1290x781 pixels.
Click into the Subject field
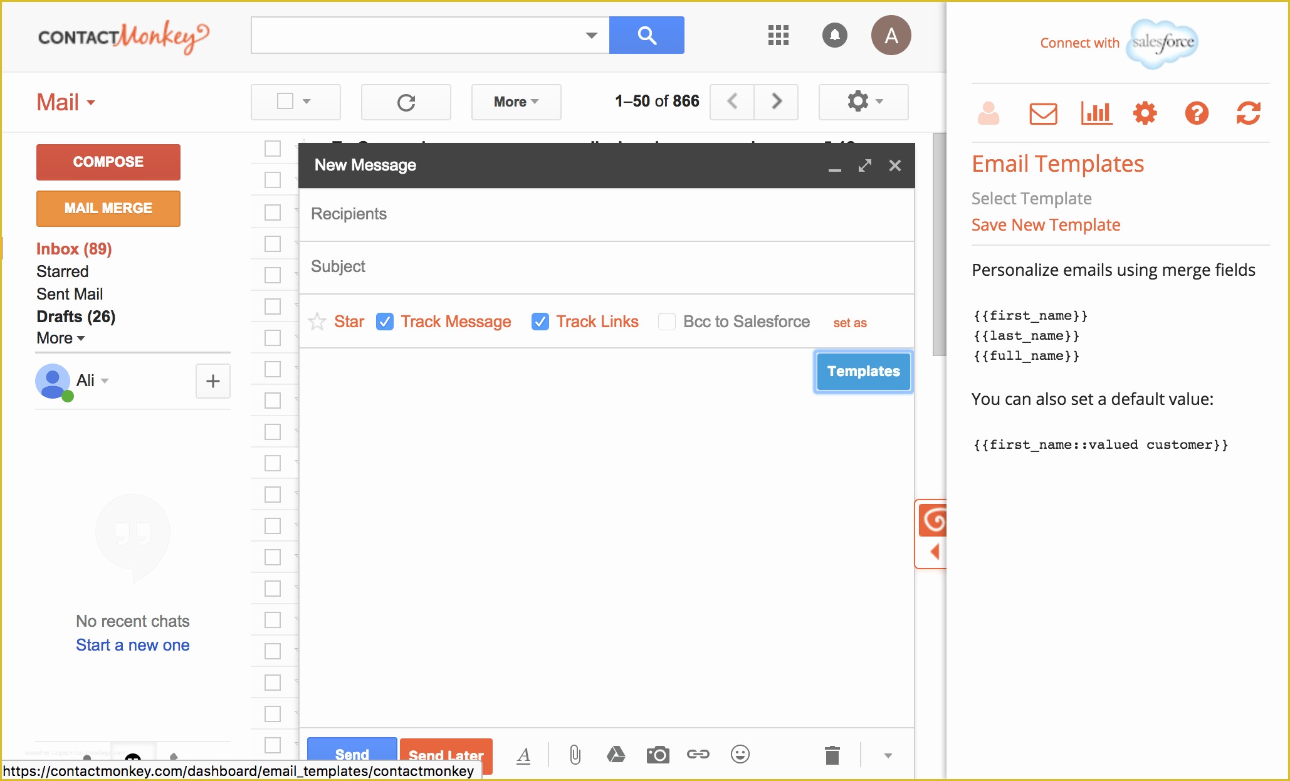point(606,267)
